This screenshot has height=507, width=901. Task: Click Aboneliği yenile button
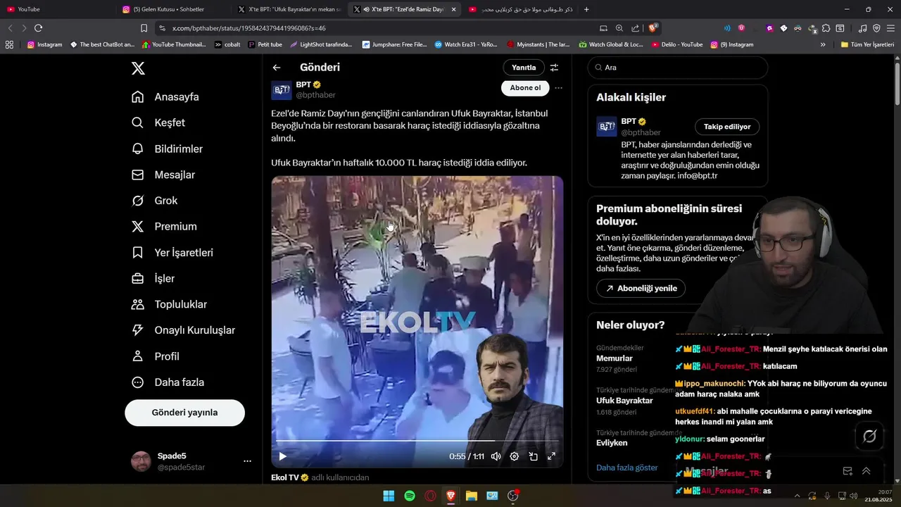pos(641,288)
